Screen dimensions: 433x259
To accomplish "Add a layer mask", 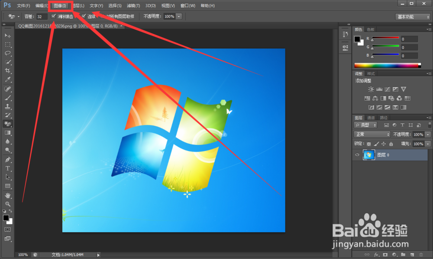I will pos(385,255).
